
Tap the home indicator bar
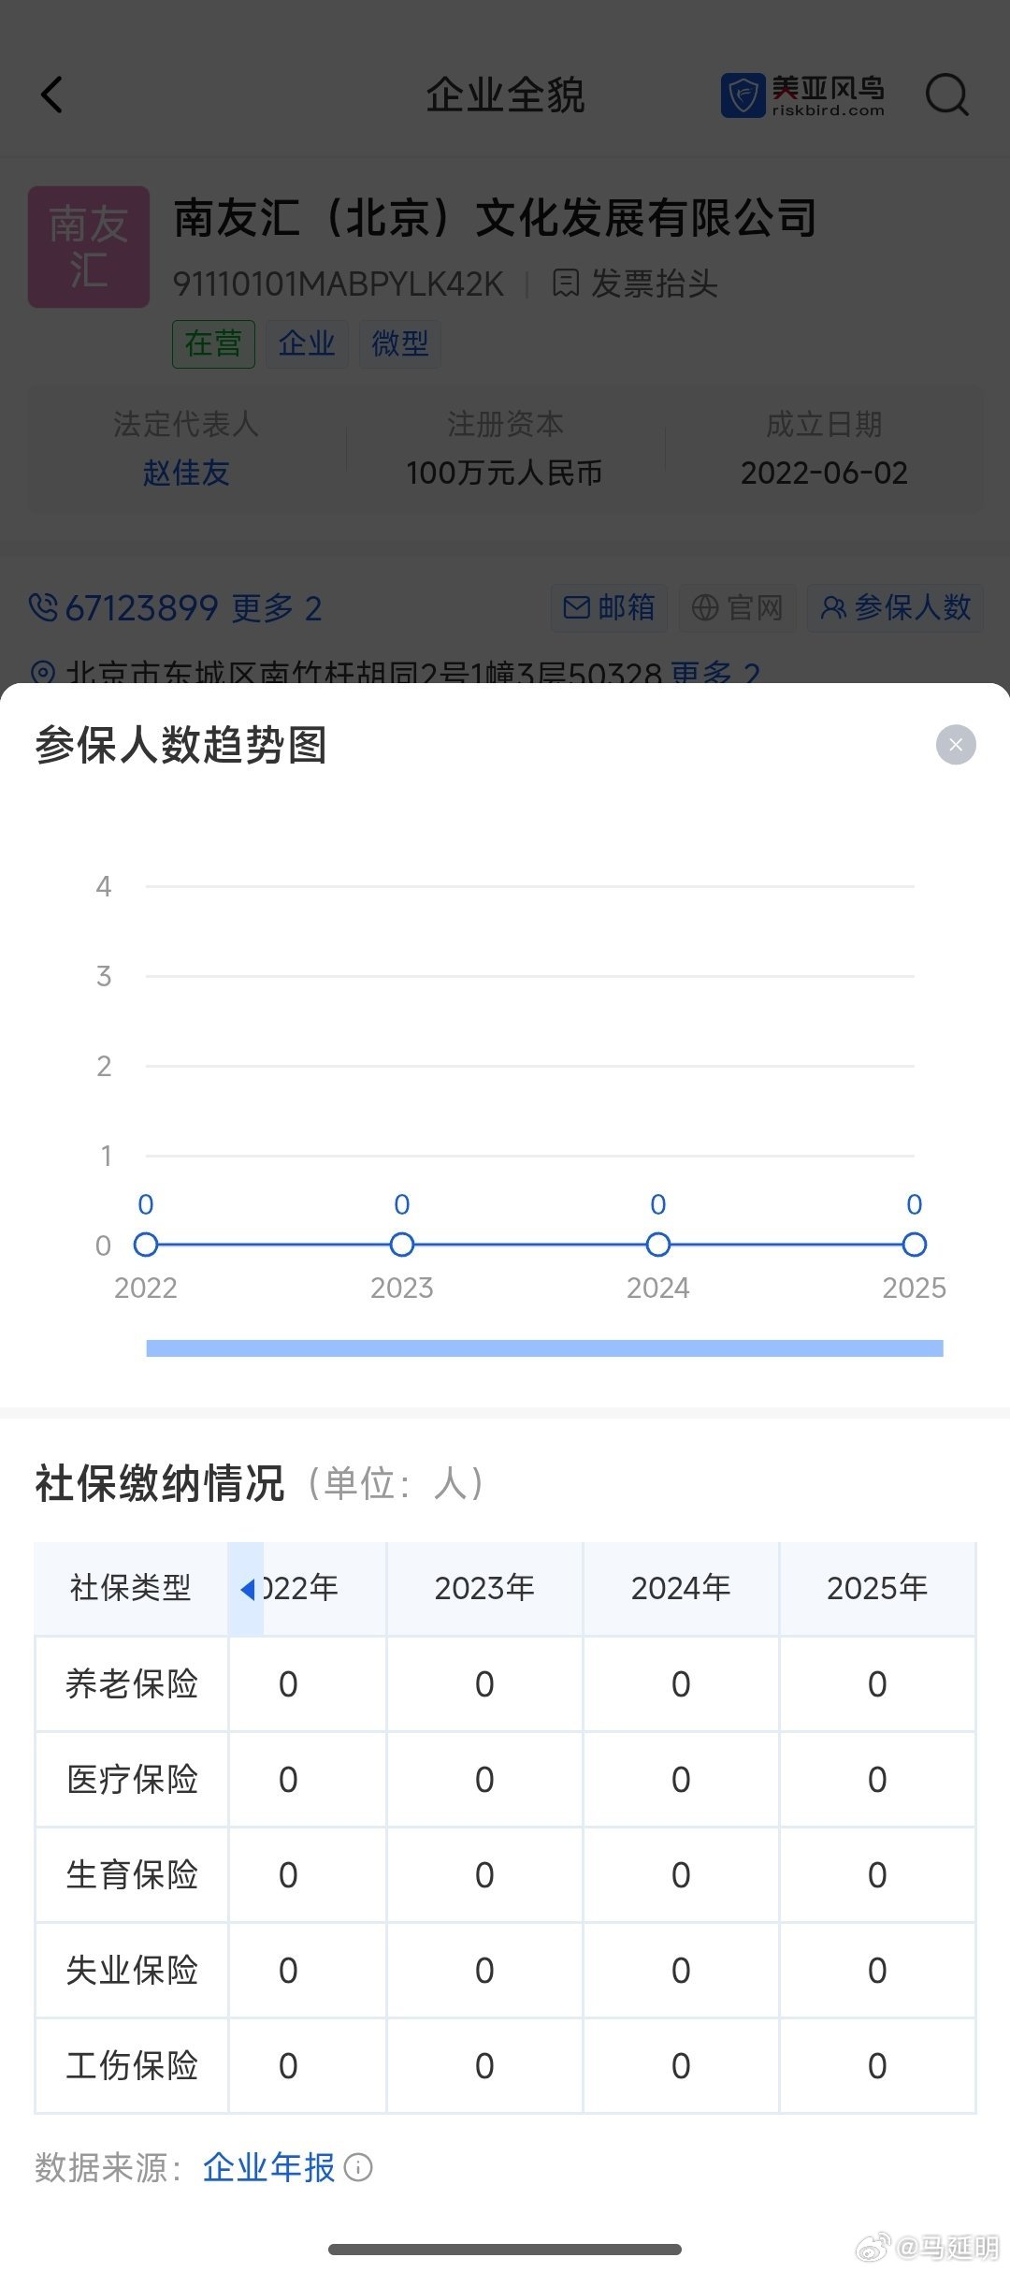pyautogui.click(x=505, y=2250)
